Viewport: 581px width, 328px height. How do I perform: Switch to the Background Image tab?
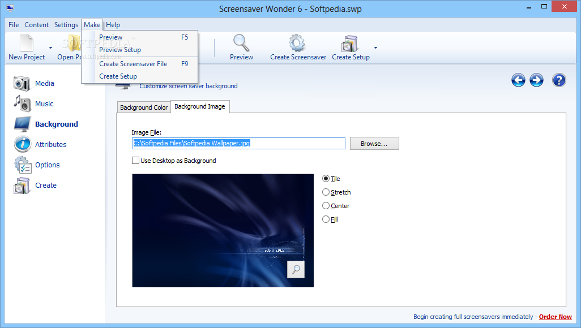pos(200,106)
